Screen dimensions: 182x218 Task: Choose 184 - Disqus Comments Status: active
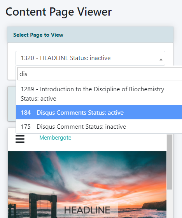(99, 112)
